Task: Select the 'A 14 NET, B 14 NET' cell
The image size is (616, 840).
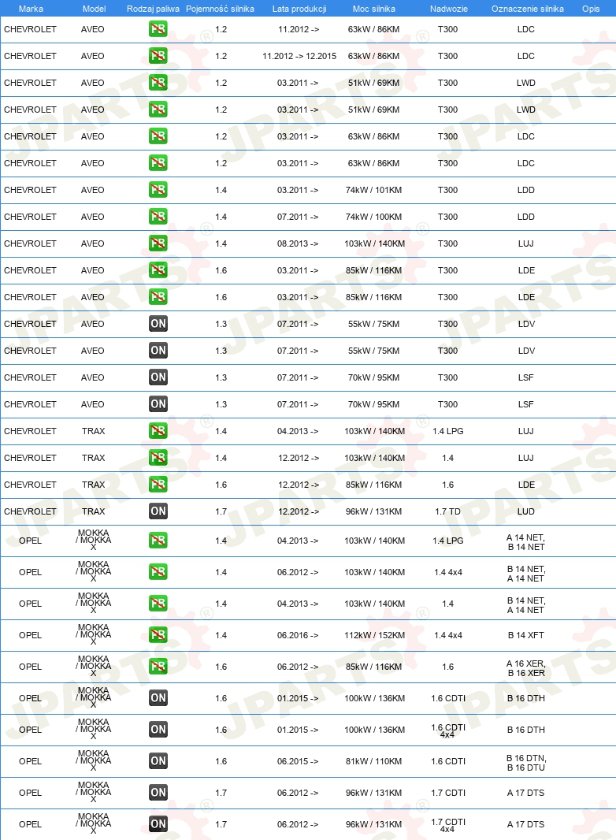Action: click(526, 541)
